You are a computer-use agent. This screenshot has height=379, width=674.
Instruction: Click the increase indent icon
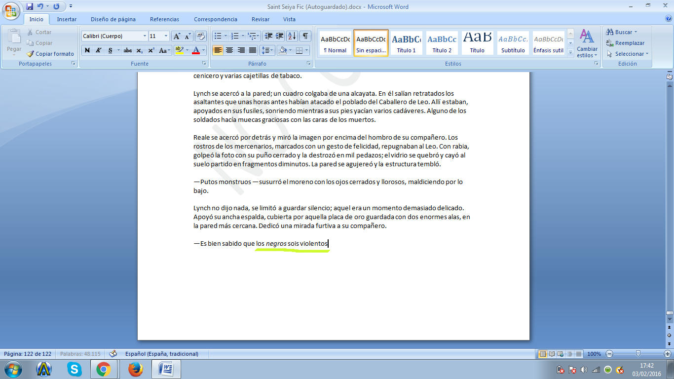point(280,36)
